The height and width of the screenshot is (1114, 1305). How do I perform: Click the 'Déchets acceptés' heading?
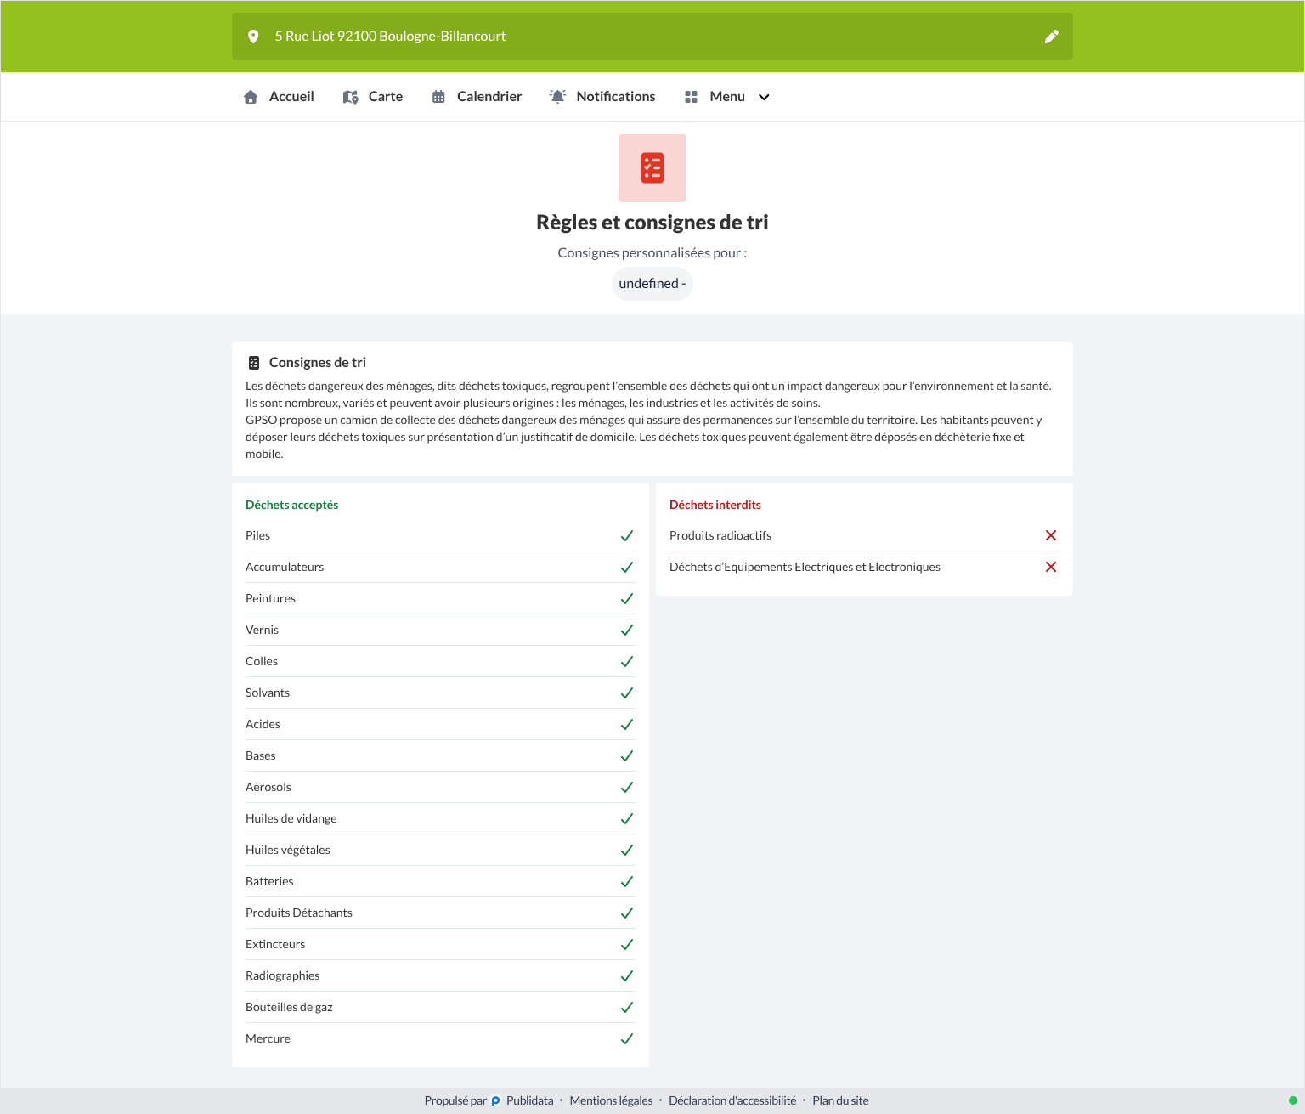coord(291,505)
